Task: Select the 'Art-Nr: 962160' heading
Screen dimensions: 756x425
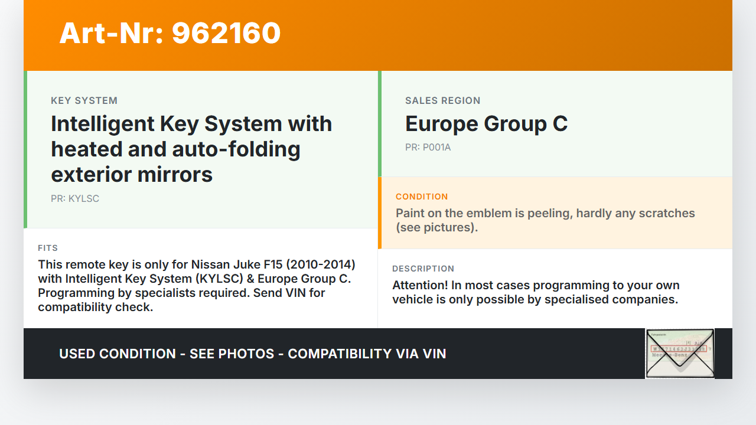Action: (x=170, y=33)
